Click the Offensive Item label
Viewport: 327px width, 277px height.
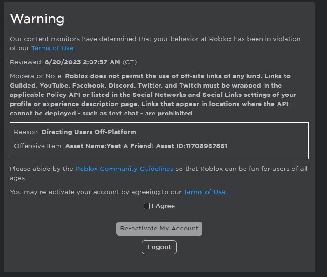(x=39, y=146)
